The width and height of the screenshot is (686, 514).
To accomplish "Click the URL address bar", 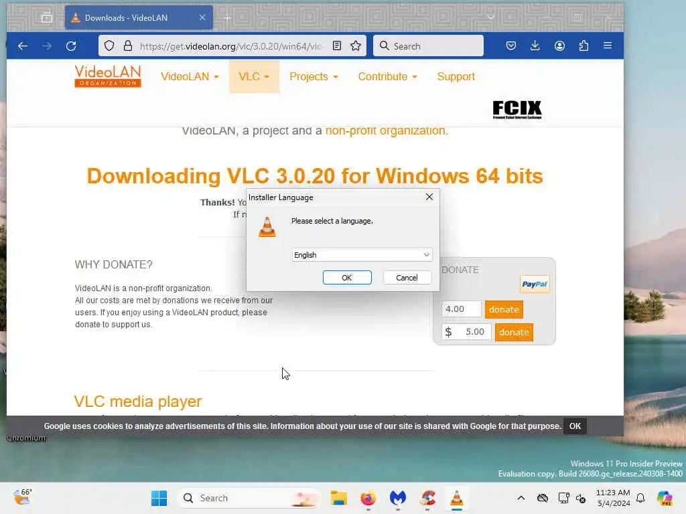I will tap(232, 46).
